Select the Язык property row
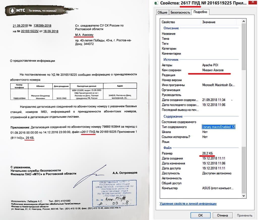This screenshot has width=258, height=220. [x=200, y=142]
